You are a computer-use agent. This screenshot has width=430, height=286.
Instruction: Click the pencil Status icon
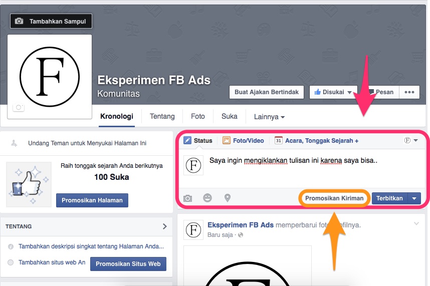tap(187, 141)
